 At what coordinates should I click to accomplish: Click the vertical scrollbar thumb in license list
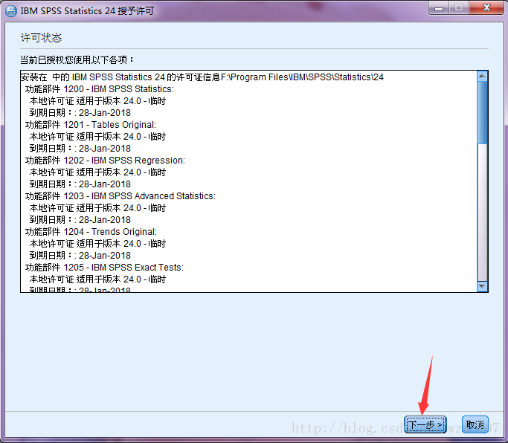(482, 113)
